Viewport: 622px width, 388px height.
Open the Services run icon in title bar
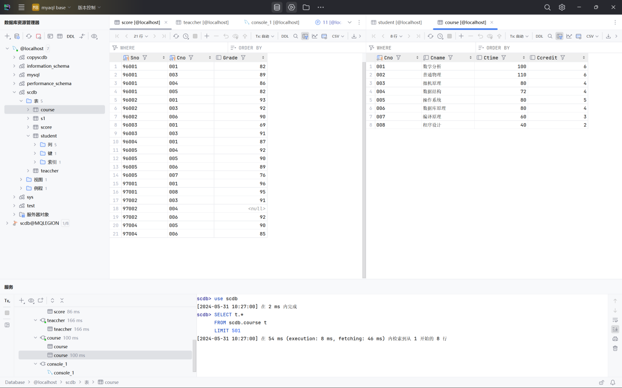pos(292,7)
